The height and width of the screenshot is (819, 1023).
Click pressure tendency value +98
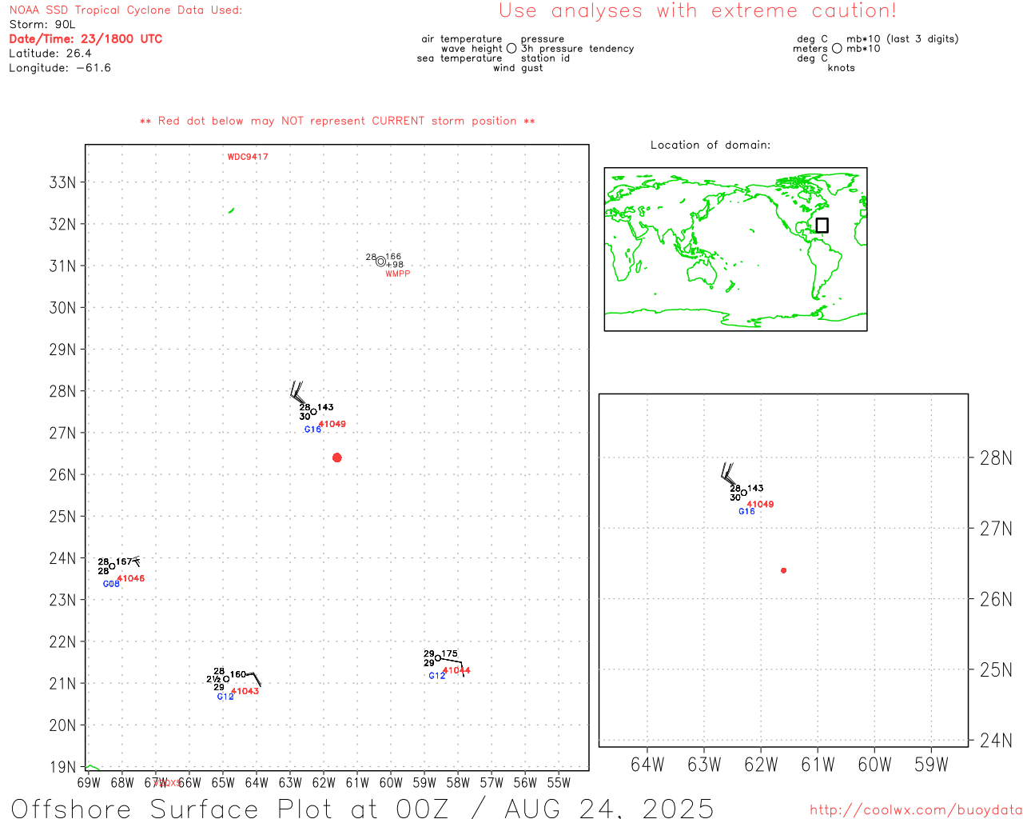click(395, 265)
